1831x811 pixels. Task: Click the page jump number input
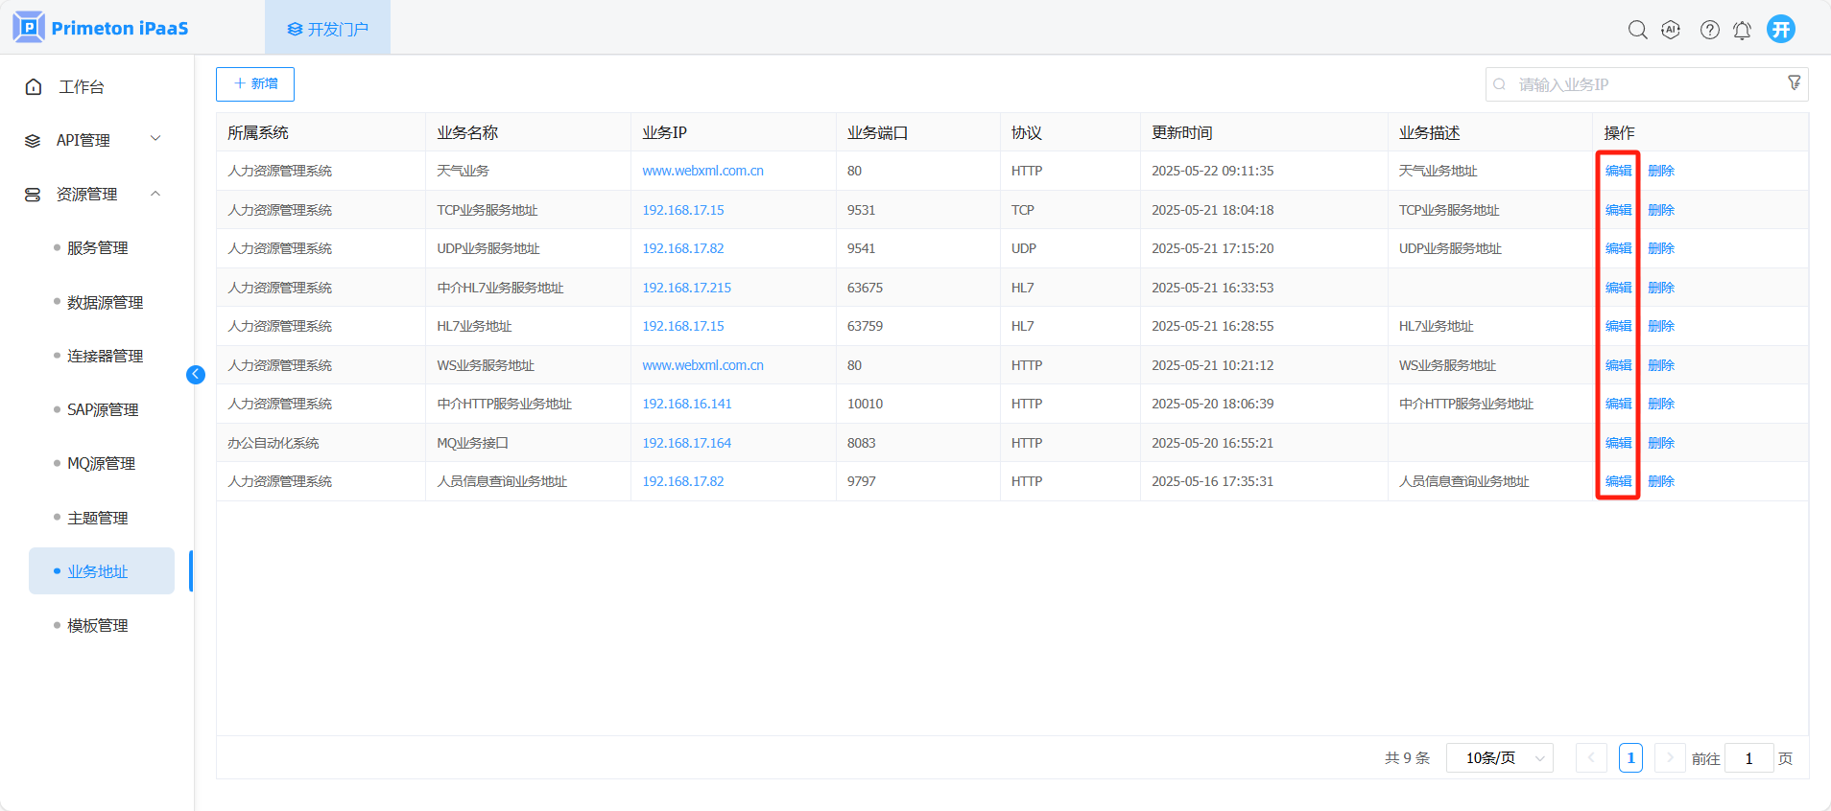point(1748,758)
